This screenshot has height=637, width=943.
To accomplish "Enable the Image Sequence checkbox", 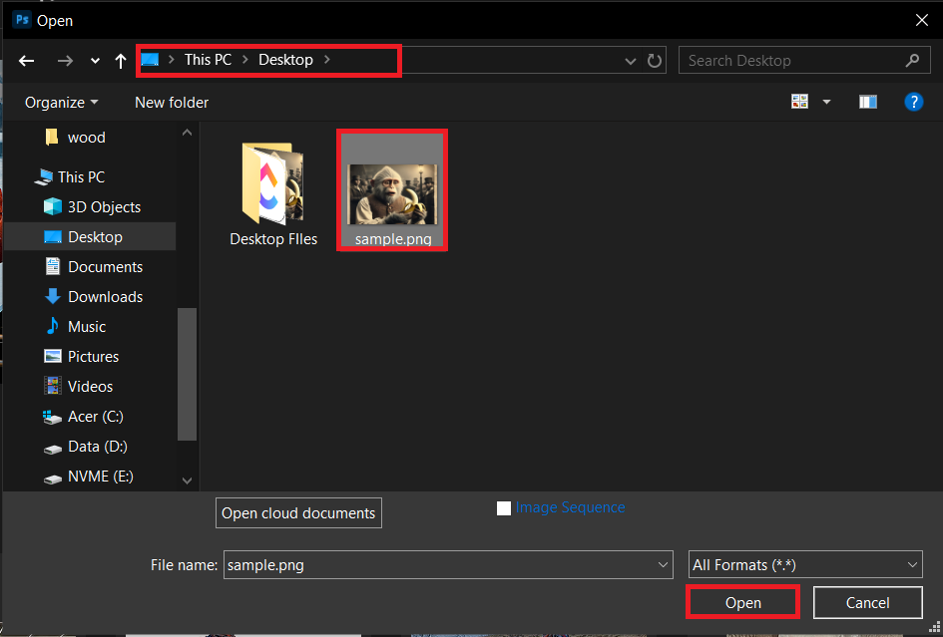I will pyautogui.click(x=504, y=507).
